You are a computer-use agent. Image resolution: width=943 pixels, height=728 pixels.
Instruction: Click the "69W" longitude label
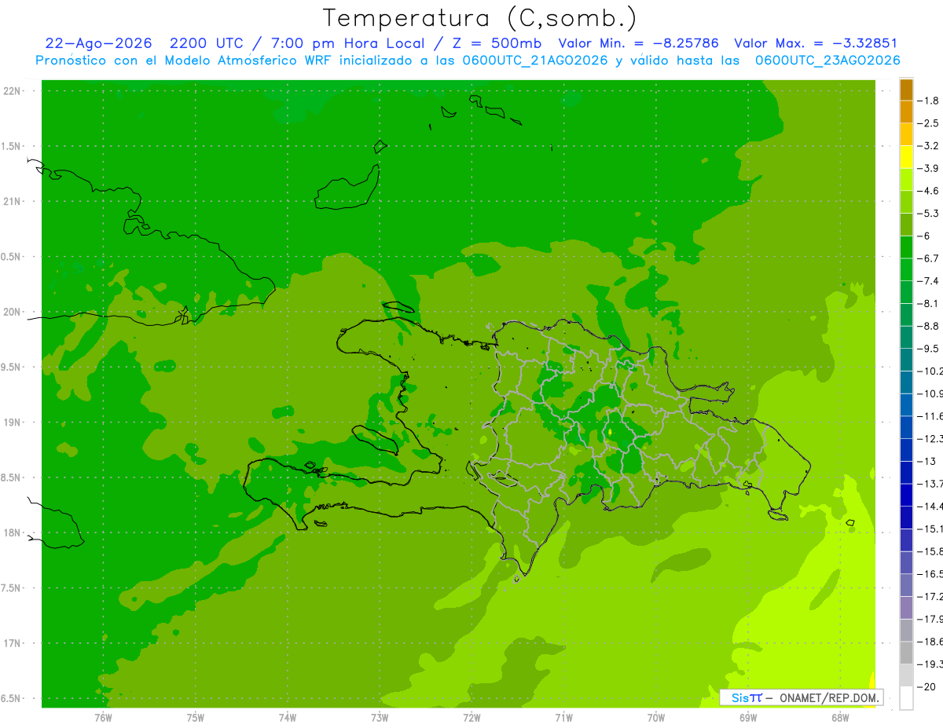point(747,718)
